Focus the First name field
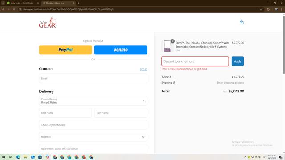This screenshot has height=160, width=285. [x=65, y=113]
